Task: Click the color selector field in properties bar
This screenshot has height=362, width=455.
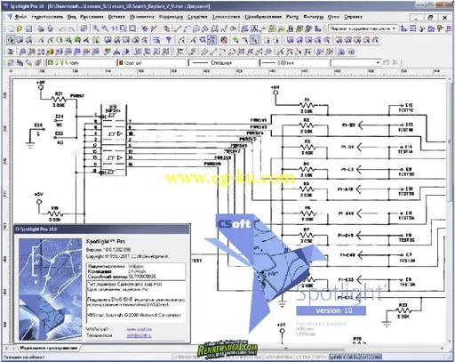Action: coord(153,62)
